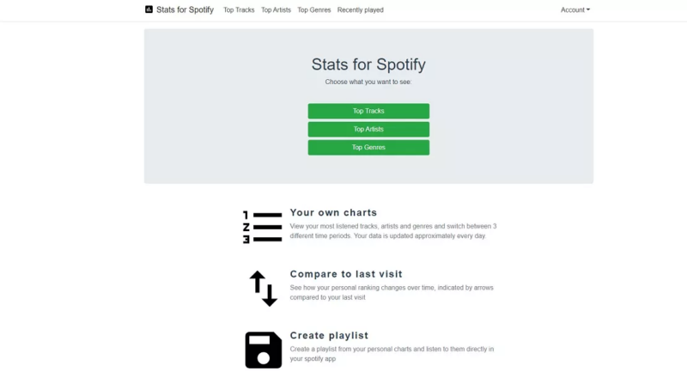Select Top Genres in the navigation bar

tap(314, 9)
